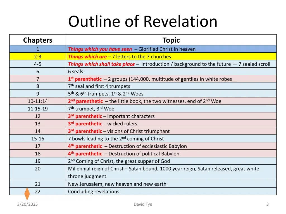The width and height of the screenshot is (286, 214).
Task: Click 'Destruction of political Babylon' row
Action: coord(171,154)
